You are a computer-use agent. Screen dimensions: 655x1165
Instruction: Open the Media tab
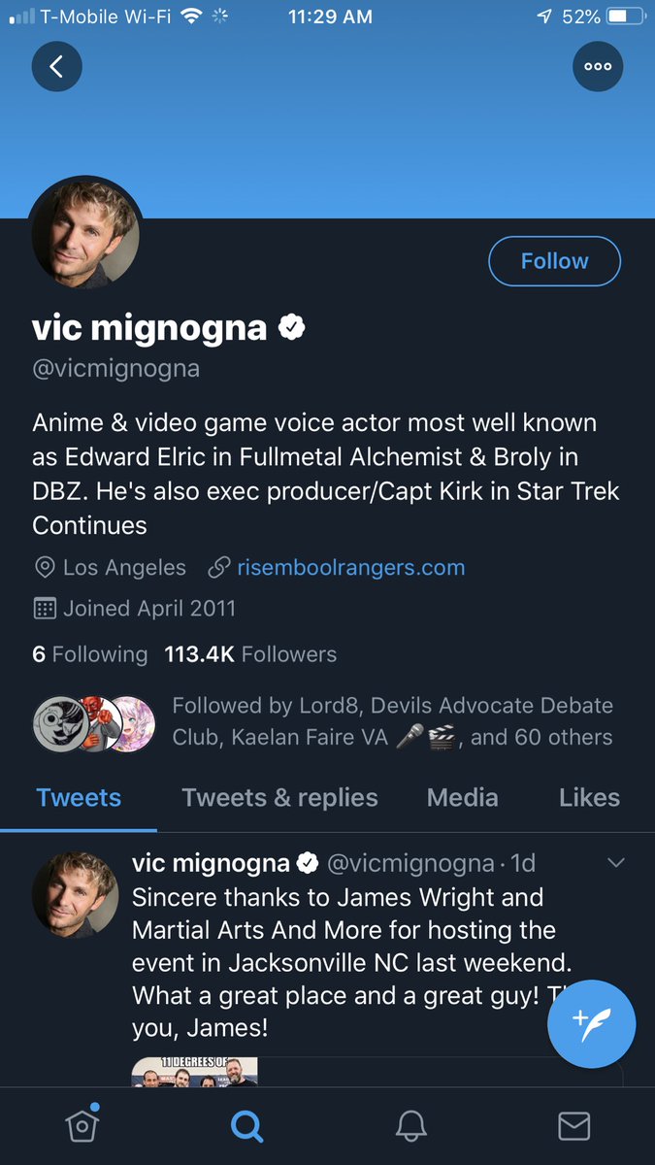click(462, 798)
